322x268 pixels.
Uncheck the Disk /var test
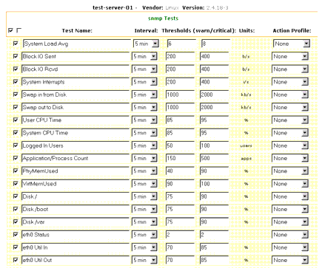(x=16, y=222)
